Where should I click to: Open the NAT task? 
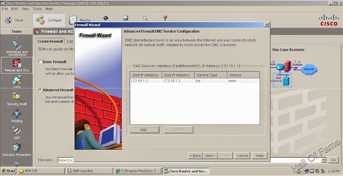[17, 133]
